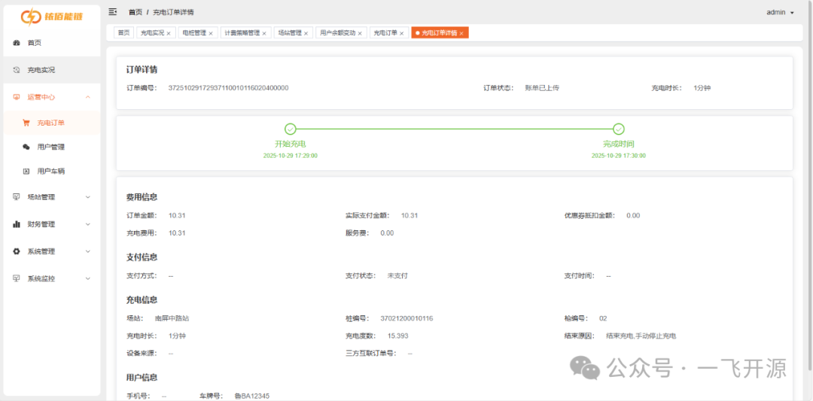The width and height of the screenshot is (813, 401).
Task: Click the 充电订单 shopping cart icon
Action: point(26,123)
